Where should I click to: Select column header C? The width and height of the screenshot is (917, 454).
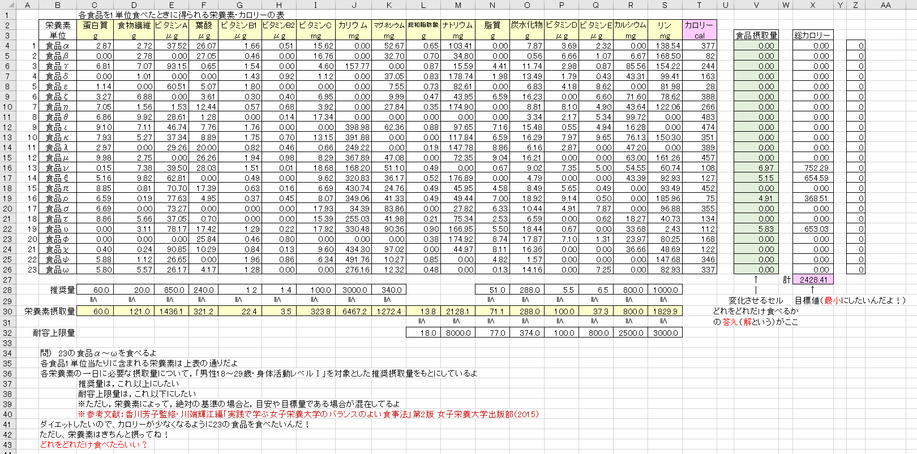95,5
